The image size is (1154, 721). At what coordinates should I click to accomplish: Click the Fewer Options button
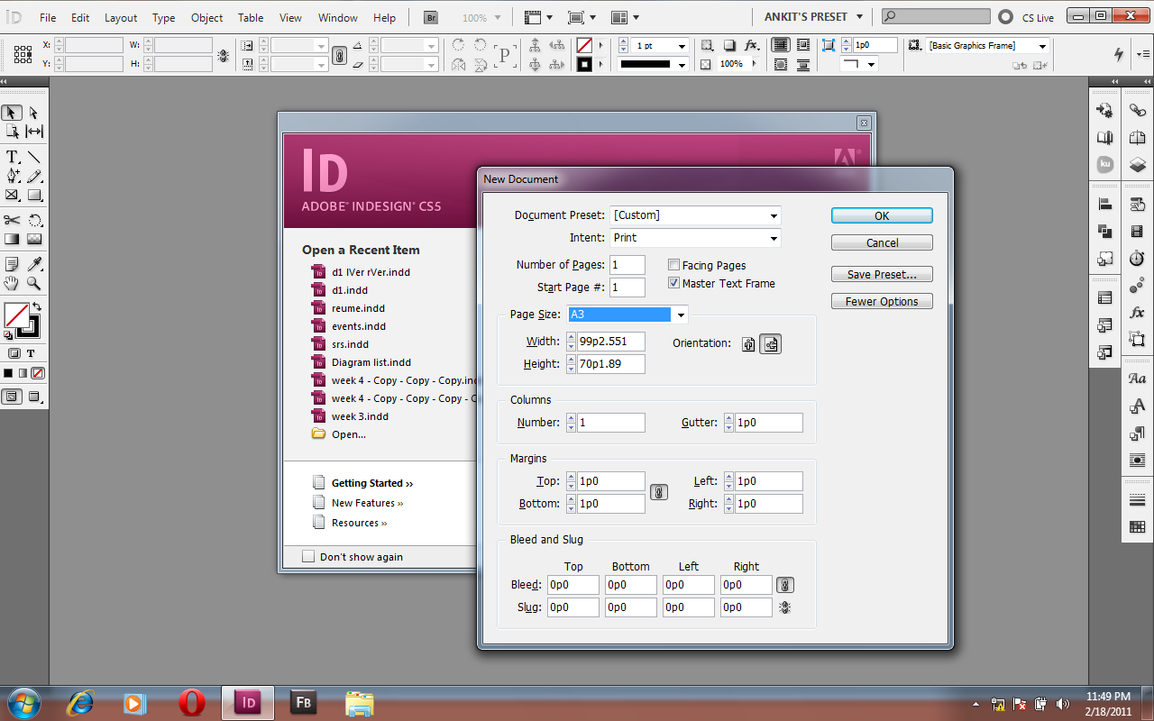[882, 301]
